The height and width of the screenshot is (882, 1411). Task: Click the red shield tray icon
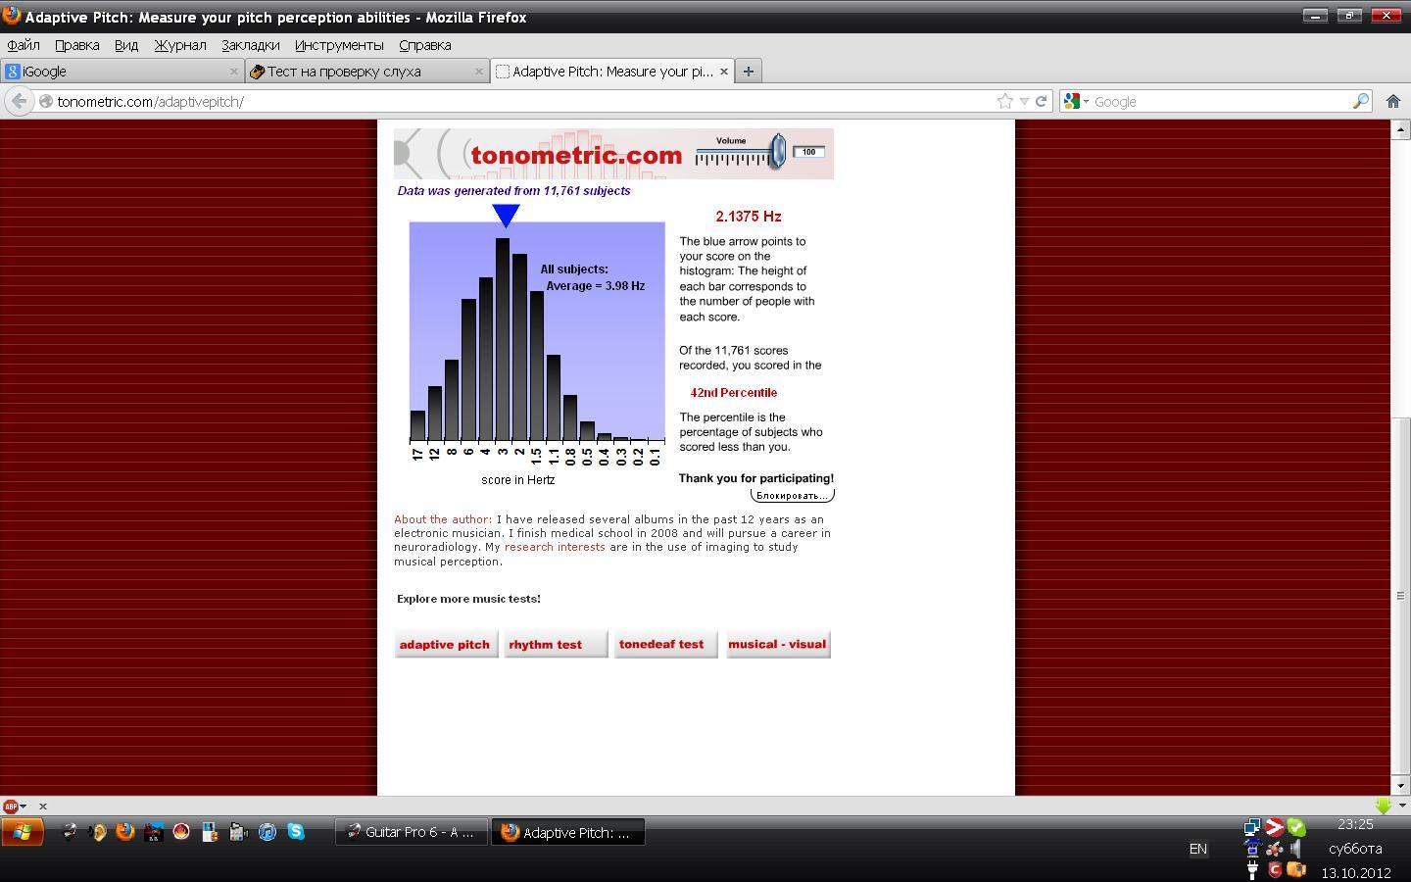(x=1274, y=869)
